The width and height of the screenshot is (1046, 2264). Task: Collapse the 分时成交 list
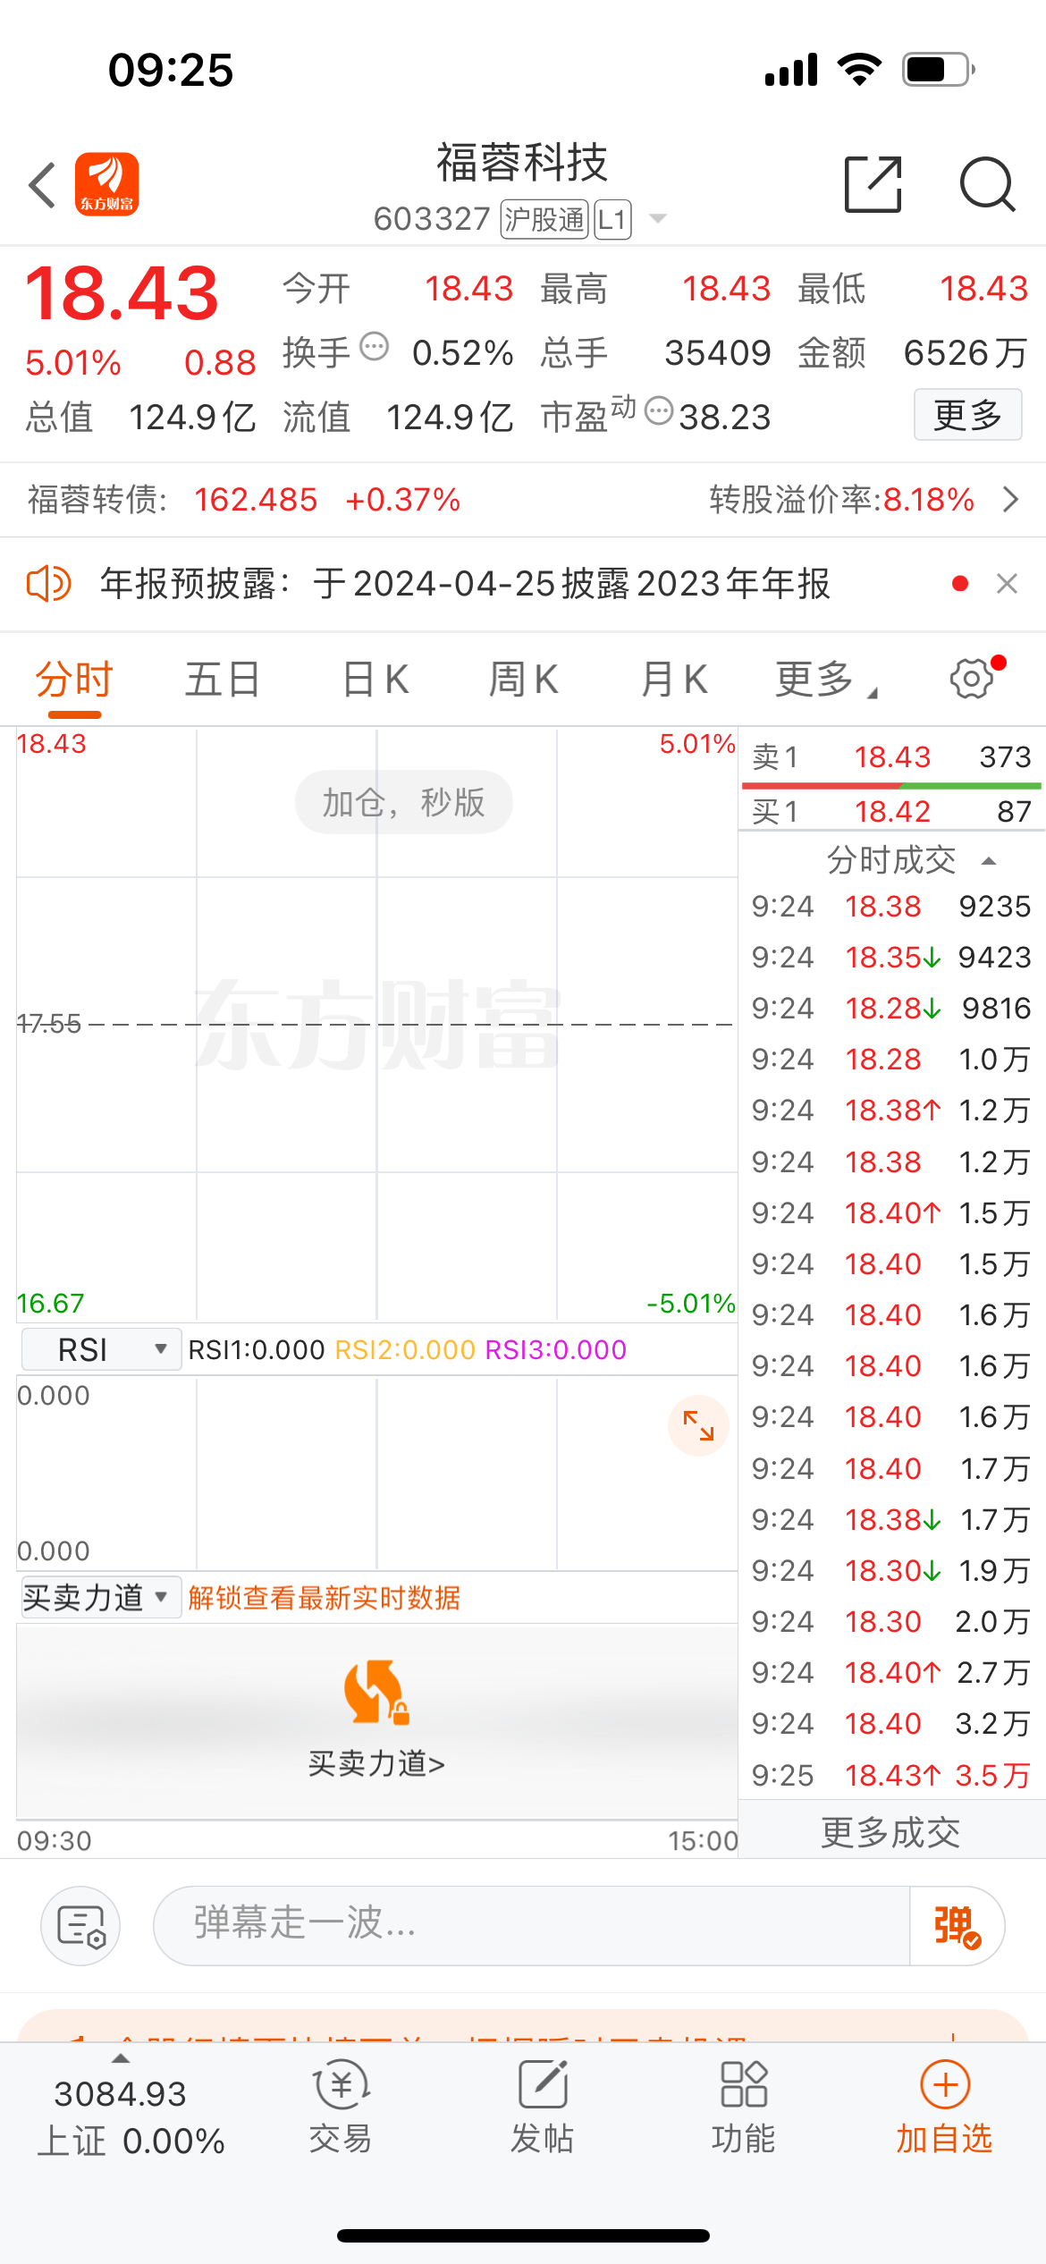click(989, 861)
